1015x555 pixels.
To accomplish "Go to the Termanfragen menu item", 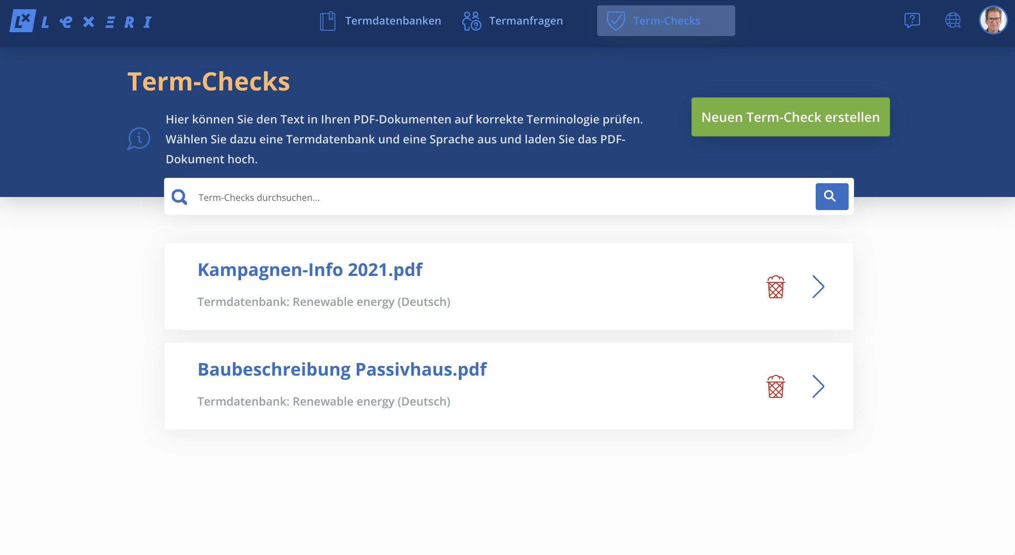I will 526,21.
